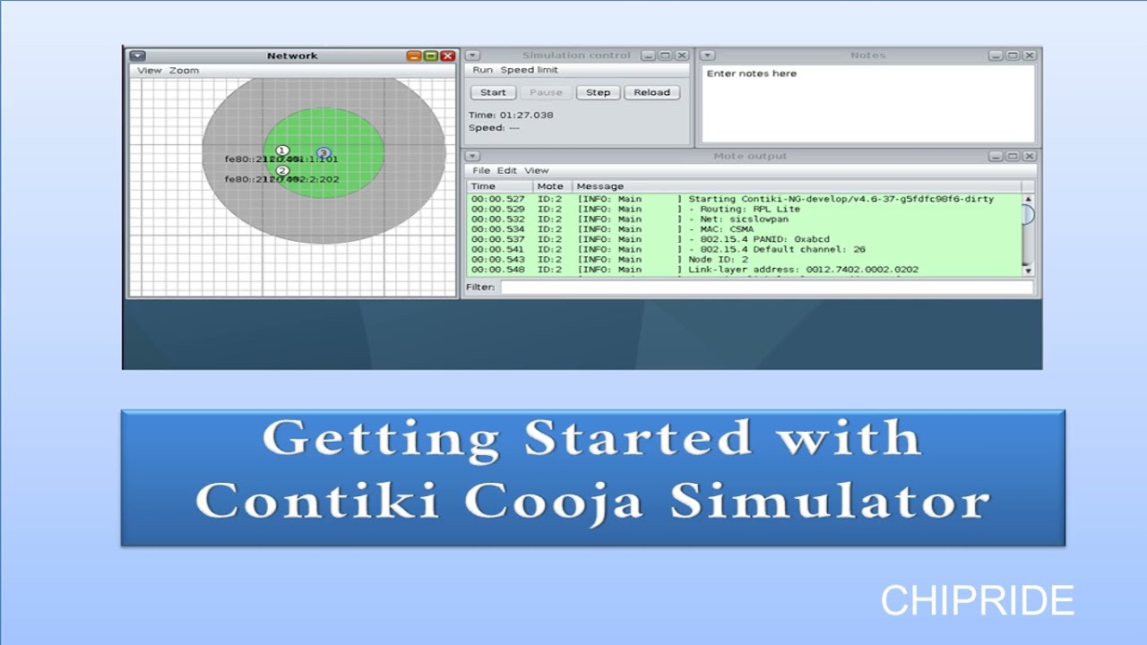Open the Zoom menu in Network window

pos(184,70)
